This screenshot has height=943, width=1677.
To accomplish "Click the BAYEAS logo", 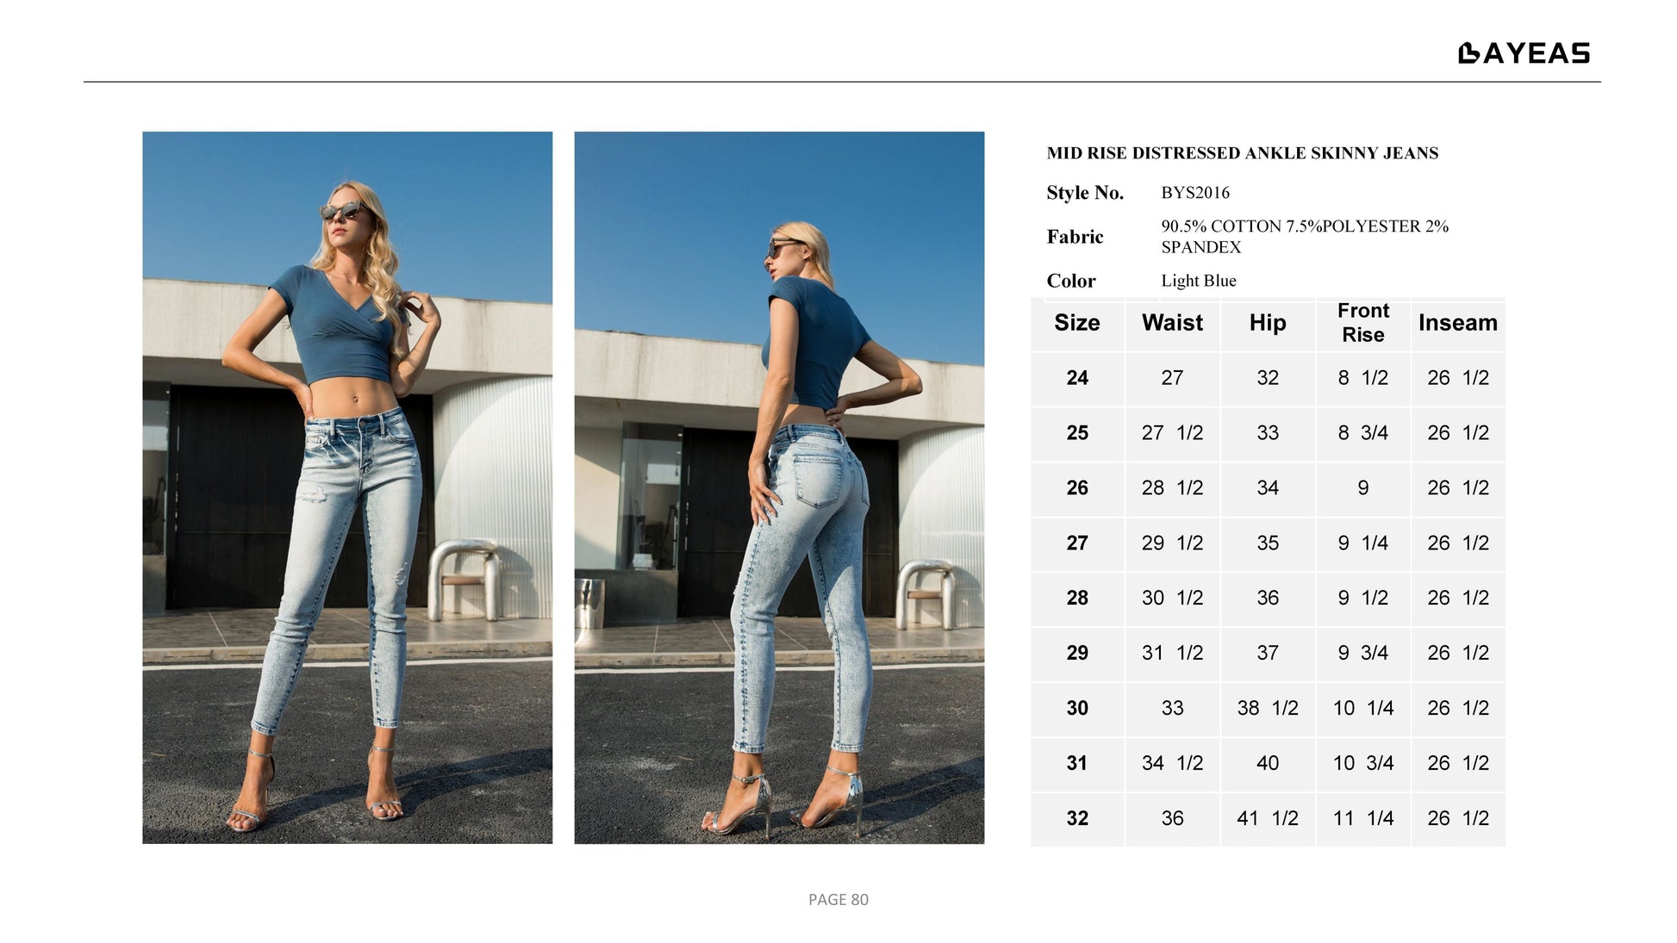I will coord(1524,53).
